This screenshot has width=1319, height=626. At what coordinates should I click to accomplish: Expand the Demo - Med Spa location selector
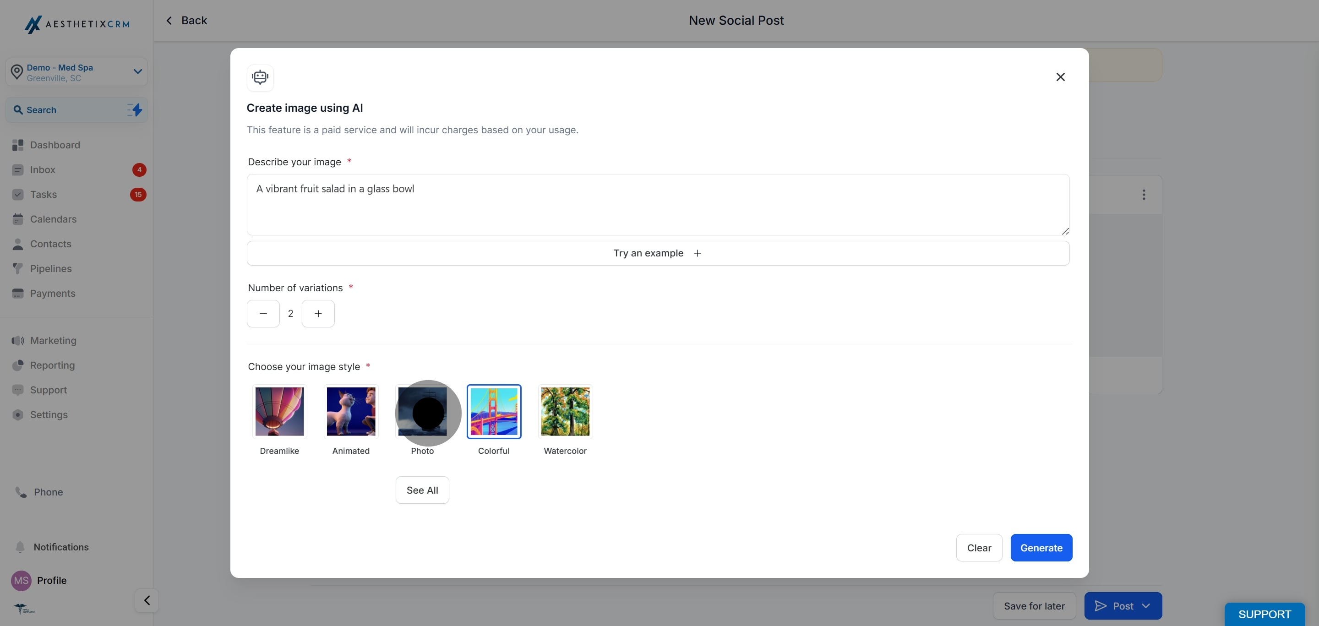point(137,71)
